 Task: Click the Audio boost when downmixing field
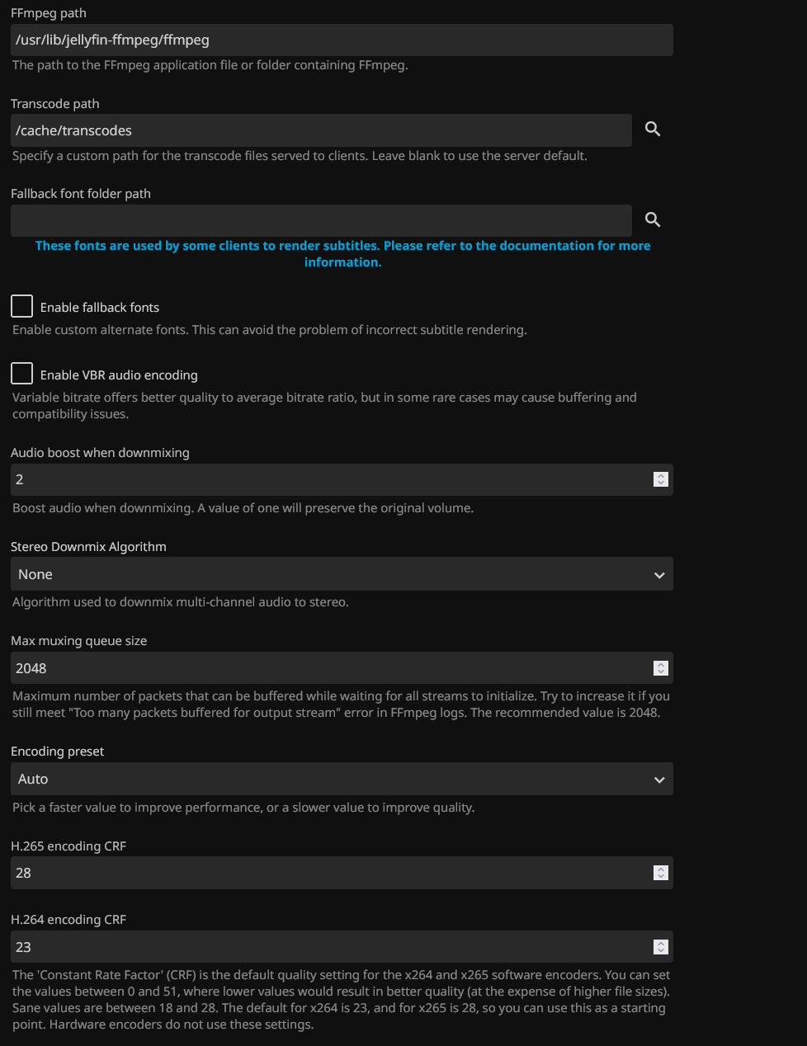330,479
